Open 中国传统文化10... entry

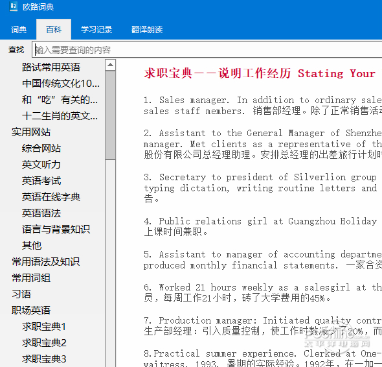pos(61,84)
